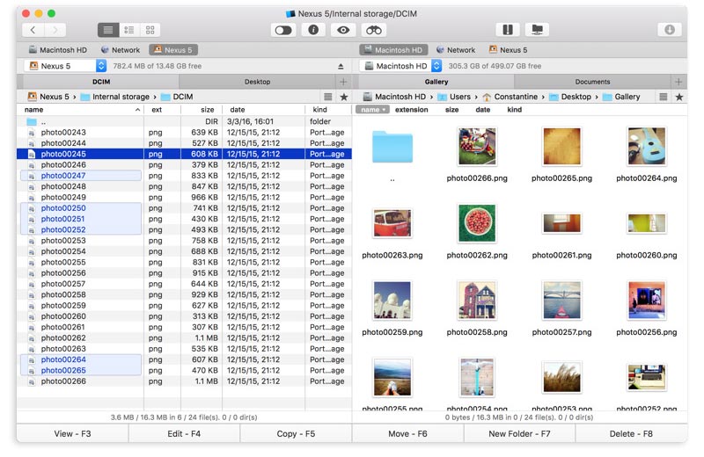Select Network in left pane drive bar
The height and width of the screenshot is (457, 704).
pos(121,50)
